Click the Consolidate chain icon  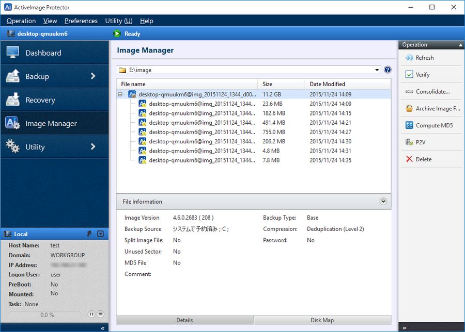point(409,92)
